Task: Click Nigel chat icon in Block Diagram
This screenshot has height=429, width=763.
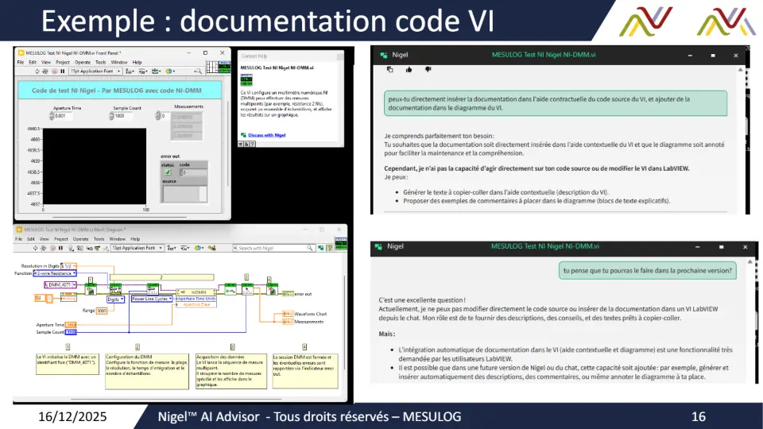Action: (x=320, y=248)
